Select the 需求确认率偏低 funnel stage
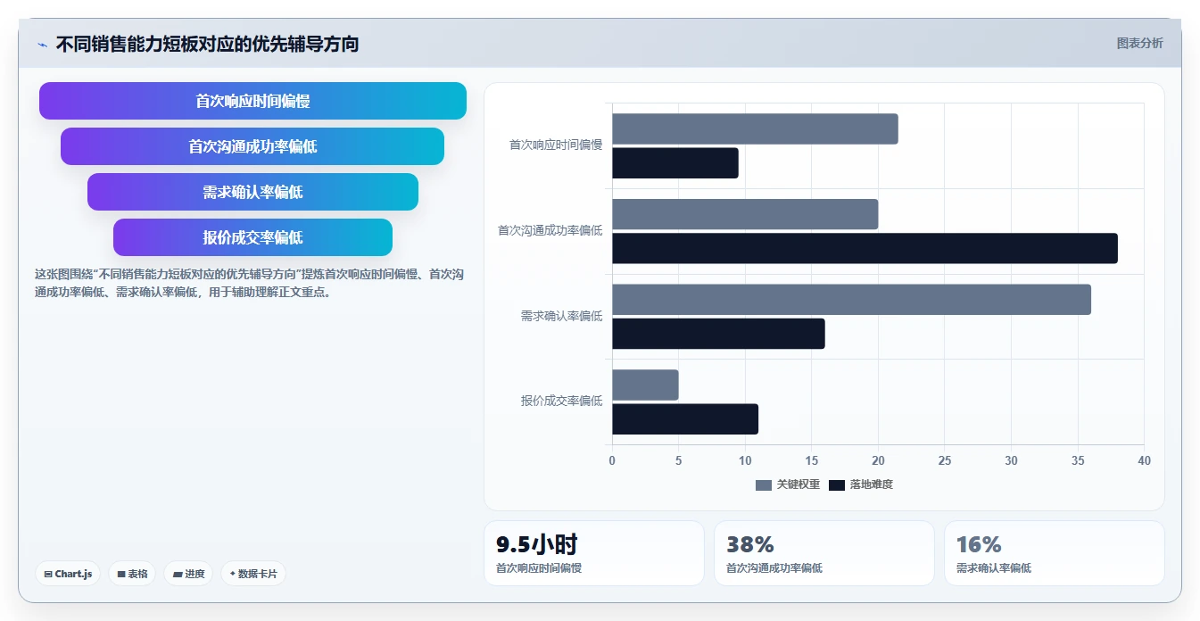This screenshot has height=621, width=1200. click(x=252, y=192)
